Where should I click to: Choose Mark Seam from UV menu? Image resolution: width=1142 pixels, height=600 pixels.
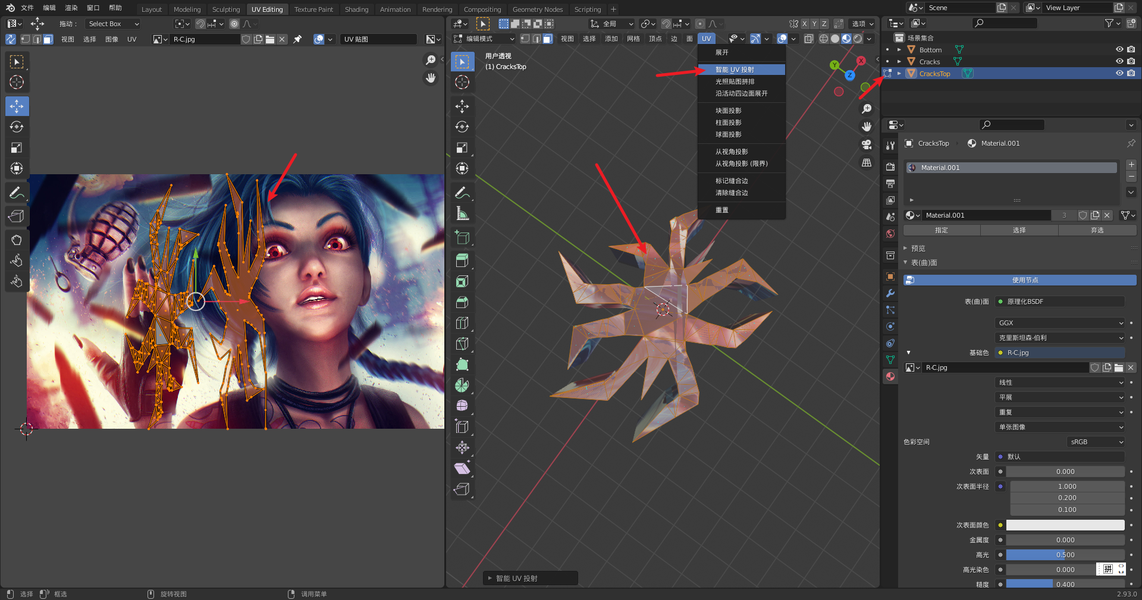pyautogui.click(x=741, y=181)
